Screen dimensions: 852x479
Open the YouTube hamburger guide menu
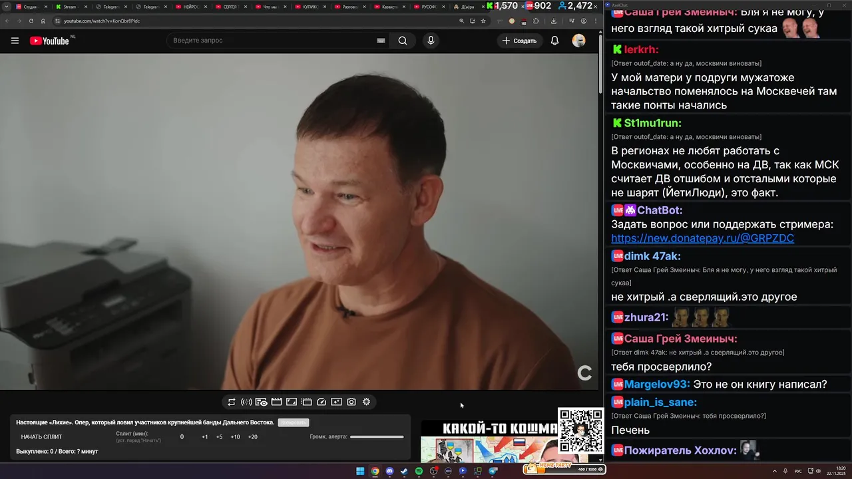[15, 41]
